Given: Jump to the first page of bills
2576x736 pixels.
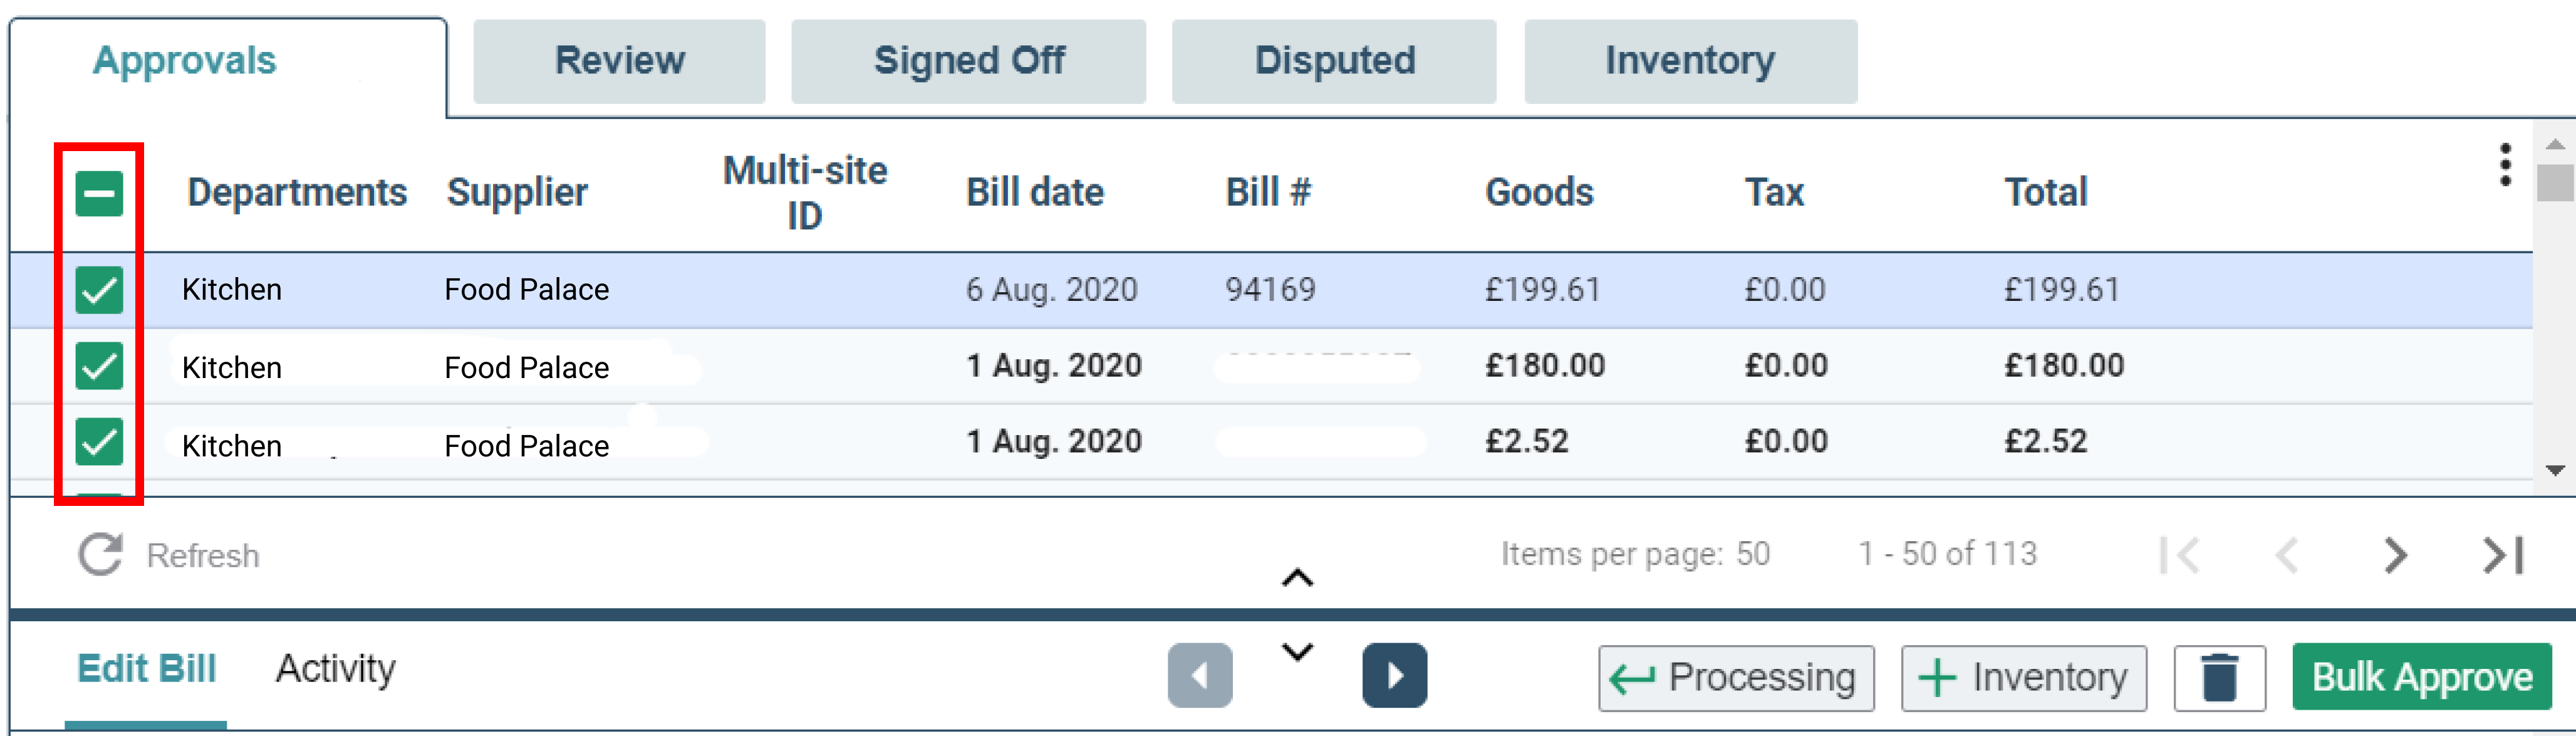Looking at the screenshot, I should pos(2179,555).
